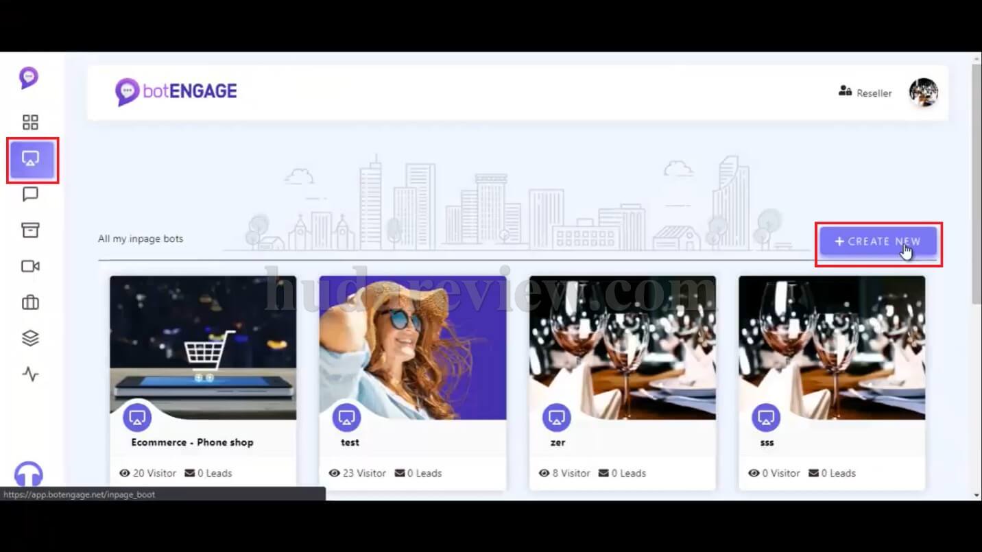Viewport: 982px width, 552px height.
Task: Click the "All my inpage bots" heading
Action: [x=141, y=239]
